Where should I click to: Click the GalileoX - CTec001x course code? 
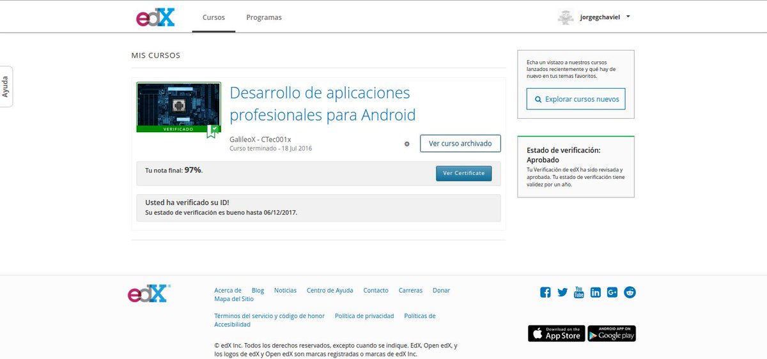tap(260, 139)
